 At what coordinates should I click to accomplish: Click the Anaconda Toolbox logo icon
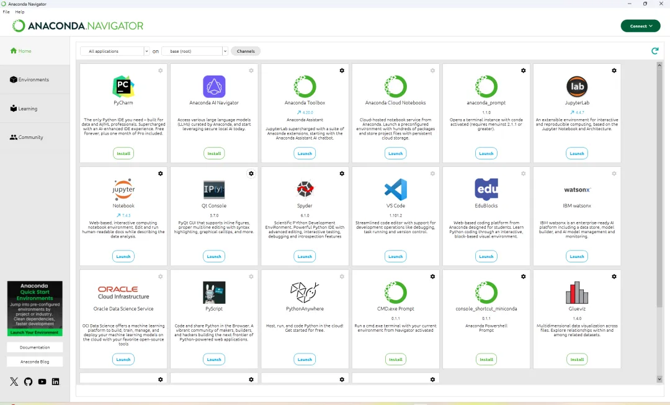[x=305, y=86]
